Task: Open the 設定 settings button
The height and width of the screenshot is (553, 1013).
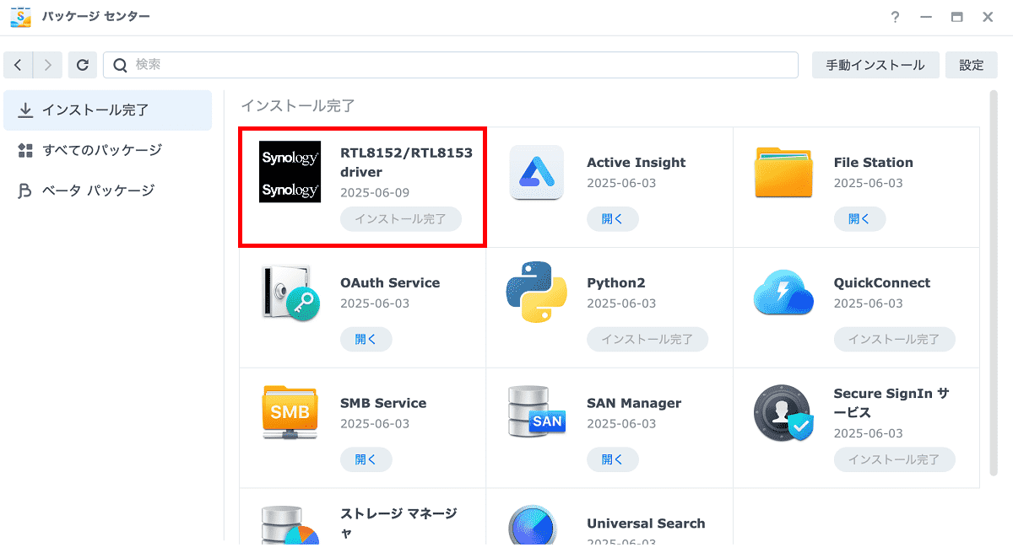Action: point(972,65)
